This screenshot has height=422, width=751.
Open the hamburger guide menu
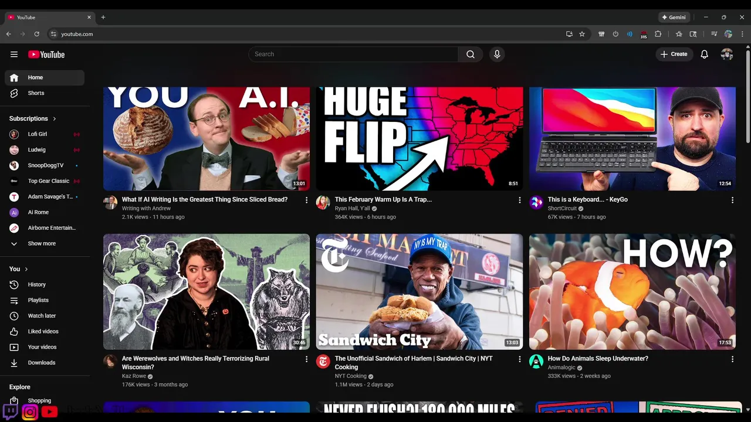coord(14,55)
